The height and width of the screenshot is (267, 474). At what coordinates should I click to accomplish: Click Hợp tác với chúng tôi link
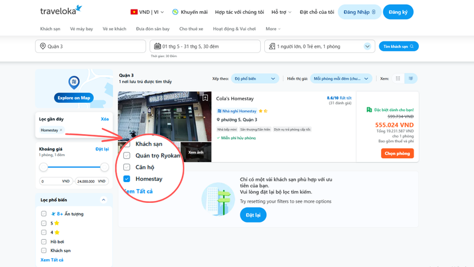point(239,12)
